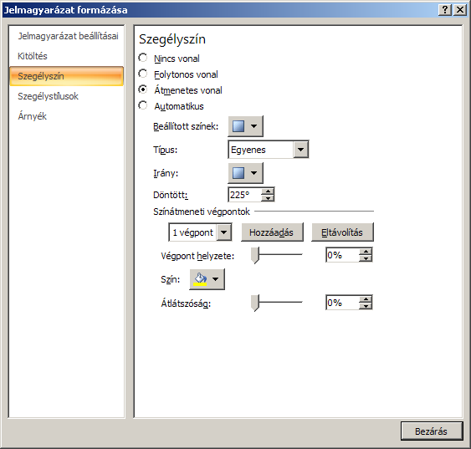Image resolution: width=471 pixels, height=449 pixels.
Task: Open the Beállított színek preset gradient picker
Action: pos(245,126)
